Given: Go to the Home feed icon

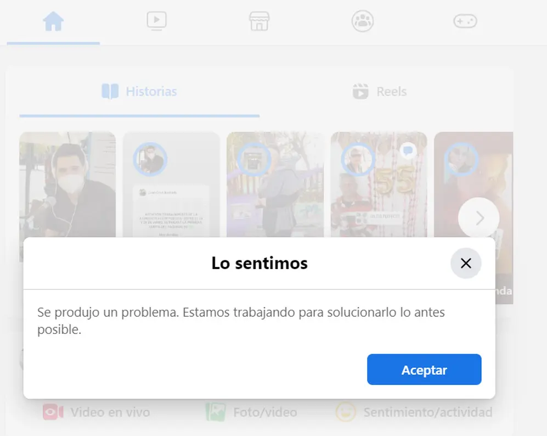Looking at the screenshot, I should 53,21.
